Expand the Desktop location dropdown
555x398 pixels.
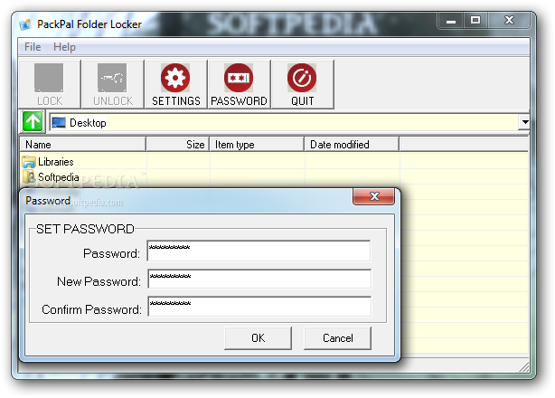tap(524, 122)
